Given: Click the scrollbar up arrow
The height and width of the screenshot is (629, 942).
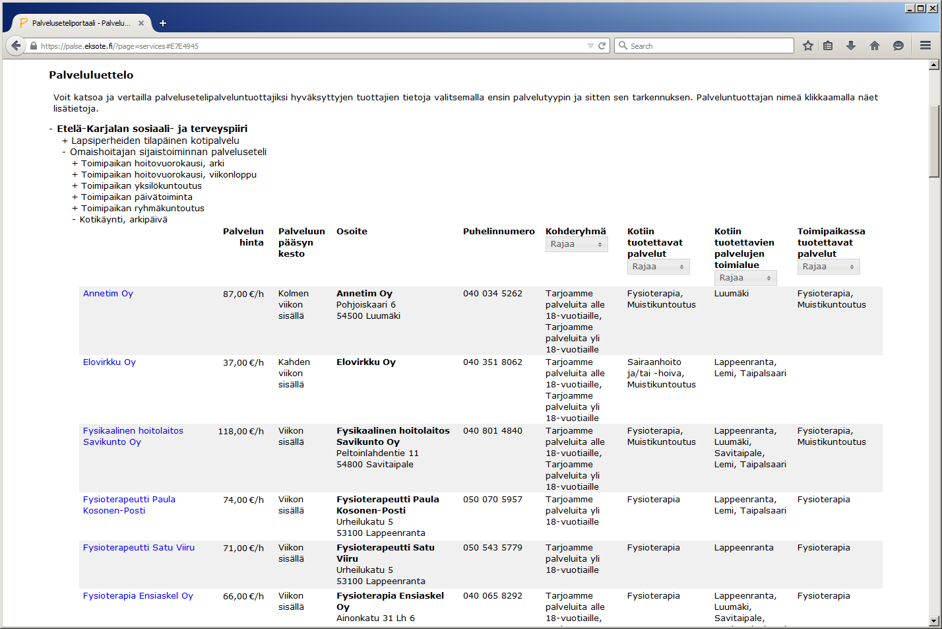Looking at the screenshot, I should [934, 65].
